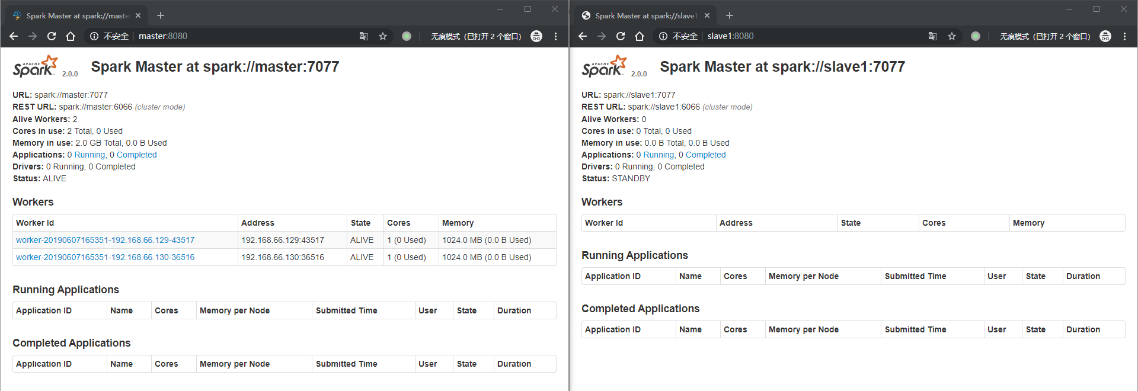Go forward in the slave1:8080 window
Screen dimensions: 1138x391
point(602,36)
